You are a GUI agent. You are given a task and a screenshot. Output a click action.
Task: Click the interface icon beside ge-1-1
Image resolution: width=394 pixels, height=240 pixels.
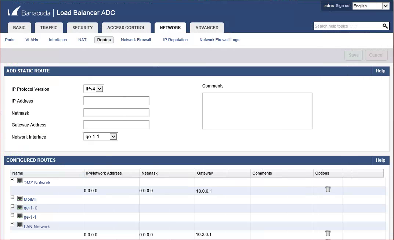[19, 216]
